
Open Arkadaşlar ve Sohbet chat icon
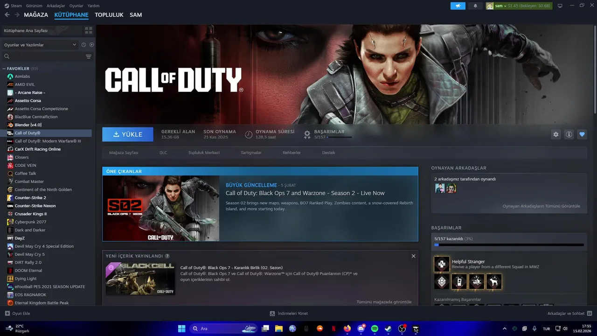point(590,314)
